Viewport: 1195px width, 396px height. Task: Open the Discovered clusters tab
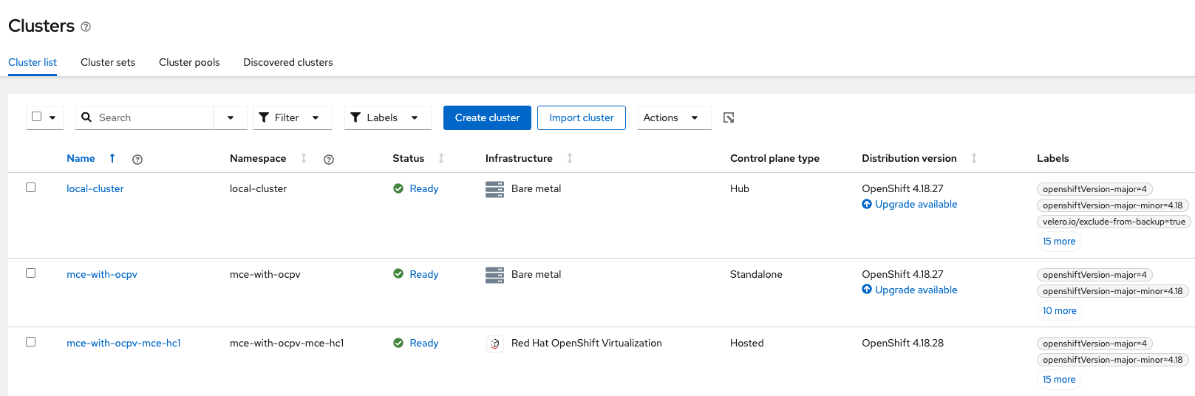click(x=287, y=62)
